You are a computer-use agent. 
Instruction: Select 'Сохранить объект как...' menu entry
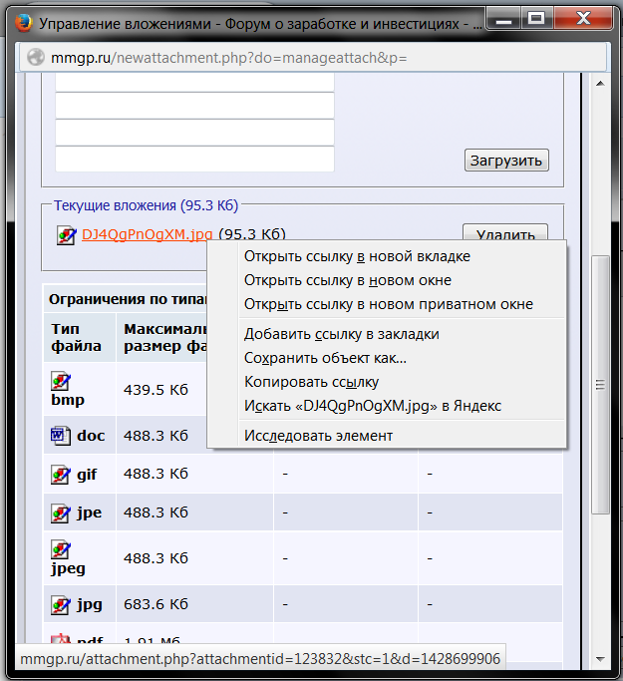pos(325,358)
